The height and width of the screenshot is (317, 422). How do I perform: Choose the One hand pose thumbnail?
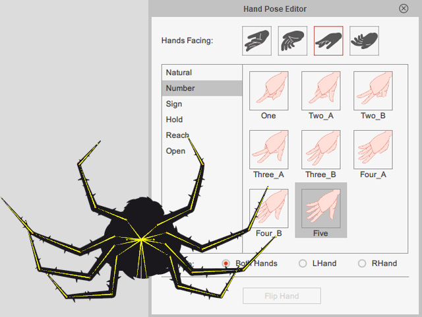[268, 90]
